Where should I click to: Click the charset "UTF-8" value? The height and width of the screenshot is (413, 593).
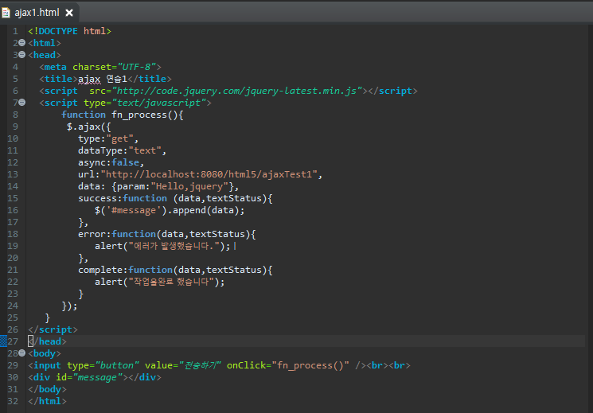[x=137, y=67]
